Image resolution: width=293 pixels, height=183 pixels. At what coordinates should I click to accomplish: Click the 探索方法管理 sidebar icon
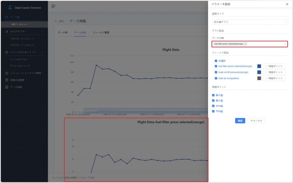(x=7, y=80)
